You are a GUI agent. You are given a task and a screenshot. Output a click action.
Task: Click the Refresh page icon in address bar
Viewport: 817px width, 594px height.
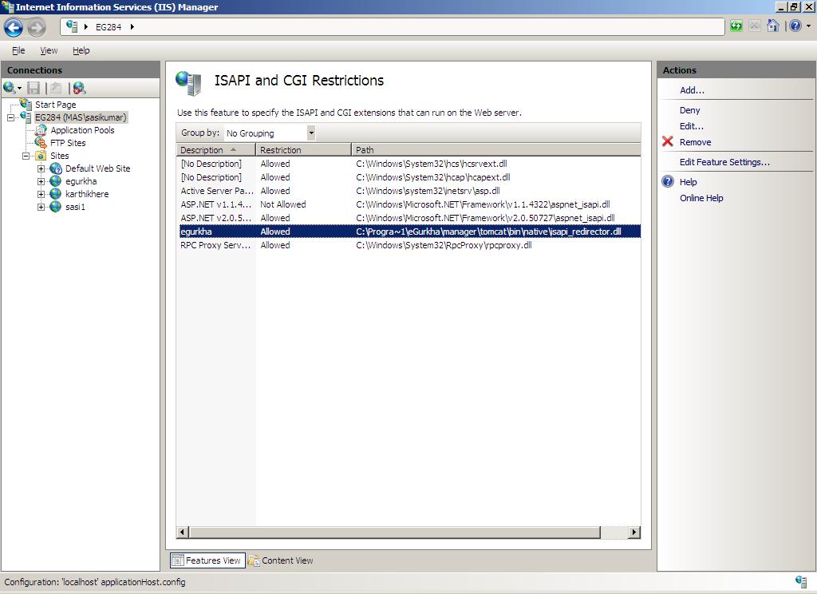click(736, 26)
